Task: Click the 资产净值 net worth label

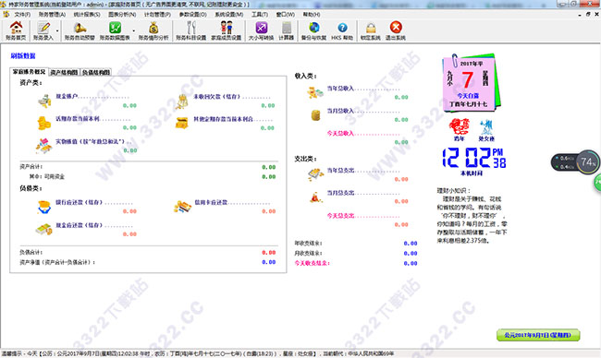Action: click(x=57, y=262)
